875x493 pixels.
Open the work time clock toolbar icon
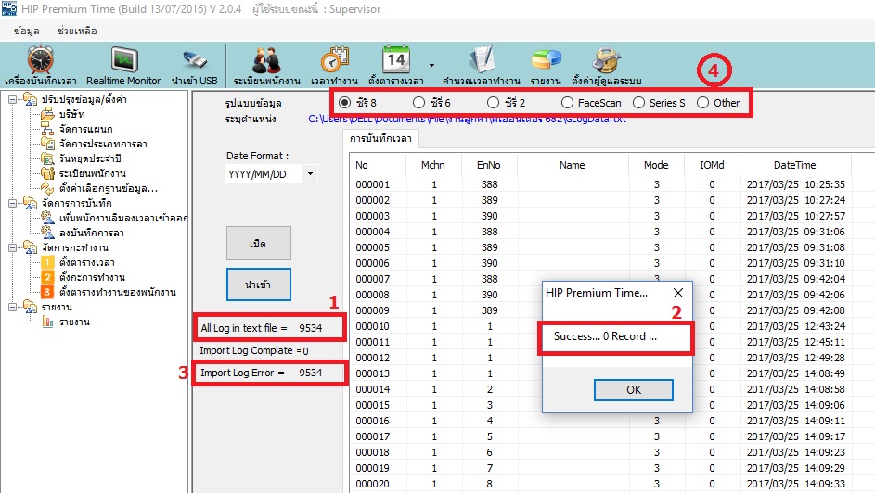pos(334,59)
